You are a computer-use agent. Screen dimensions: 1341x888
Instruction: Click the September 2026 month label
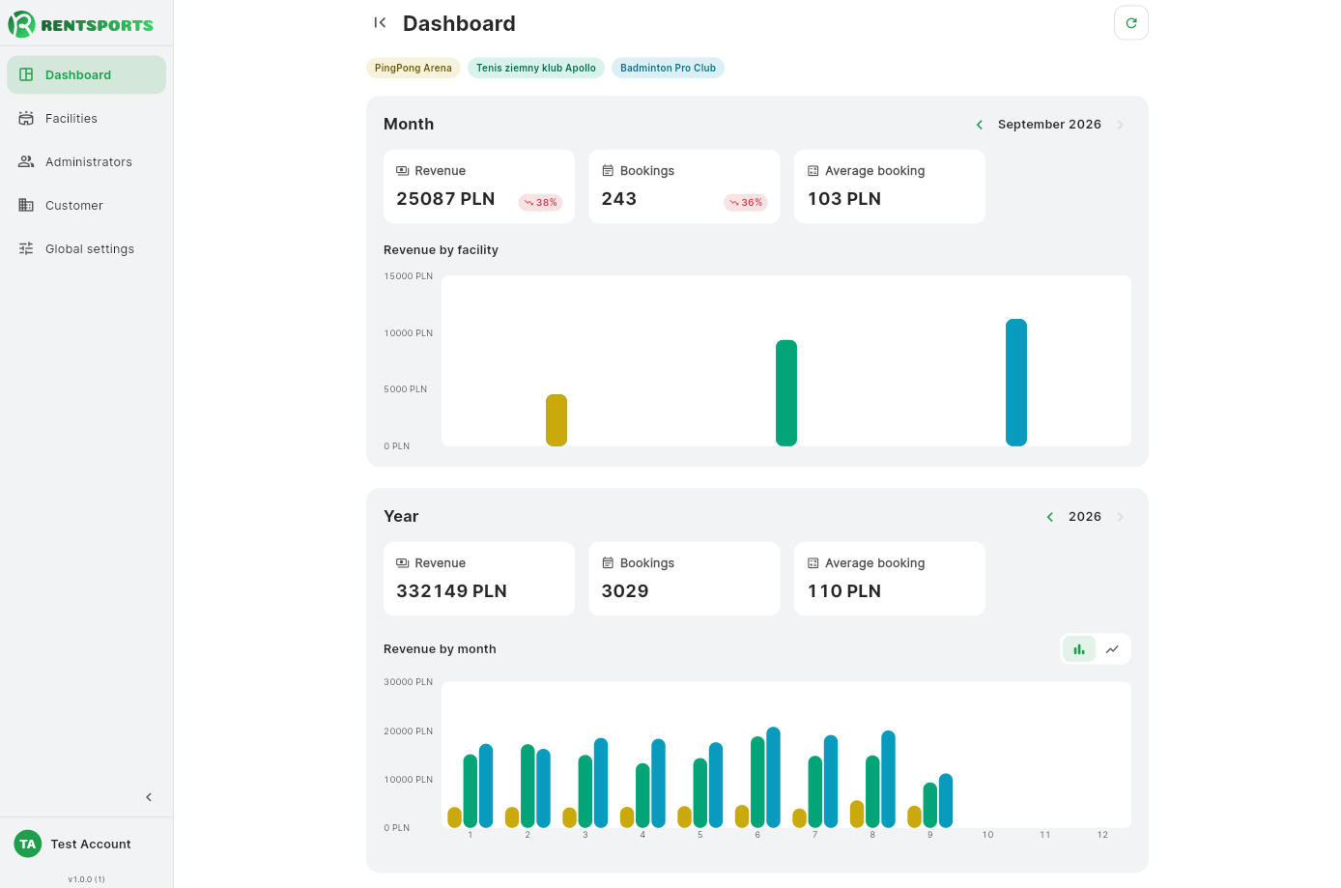pos(1049,125)
